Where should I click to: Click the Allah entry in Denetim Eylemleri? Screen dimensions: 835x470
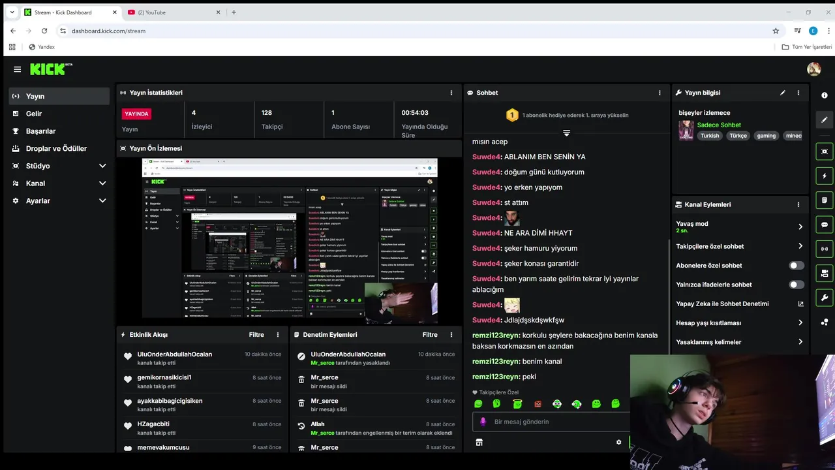click(376, 428)
